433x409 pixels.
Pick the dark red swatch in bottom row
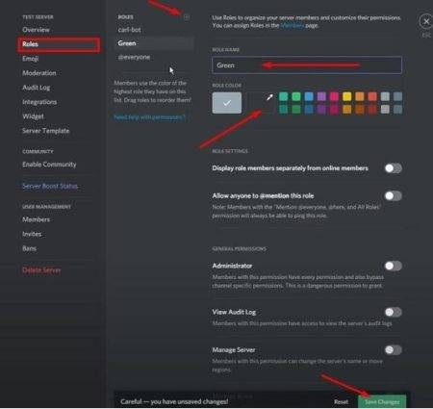pos(372,110)
